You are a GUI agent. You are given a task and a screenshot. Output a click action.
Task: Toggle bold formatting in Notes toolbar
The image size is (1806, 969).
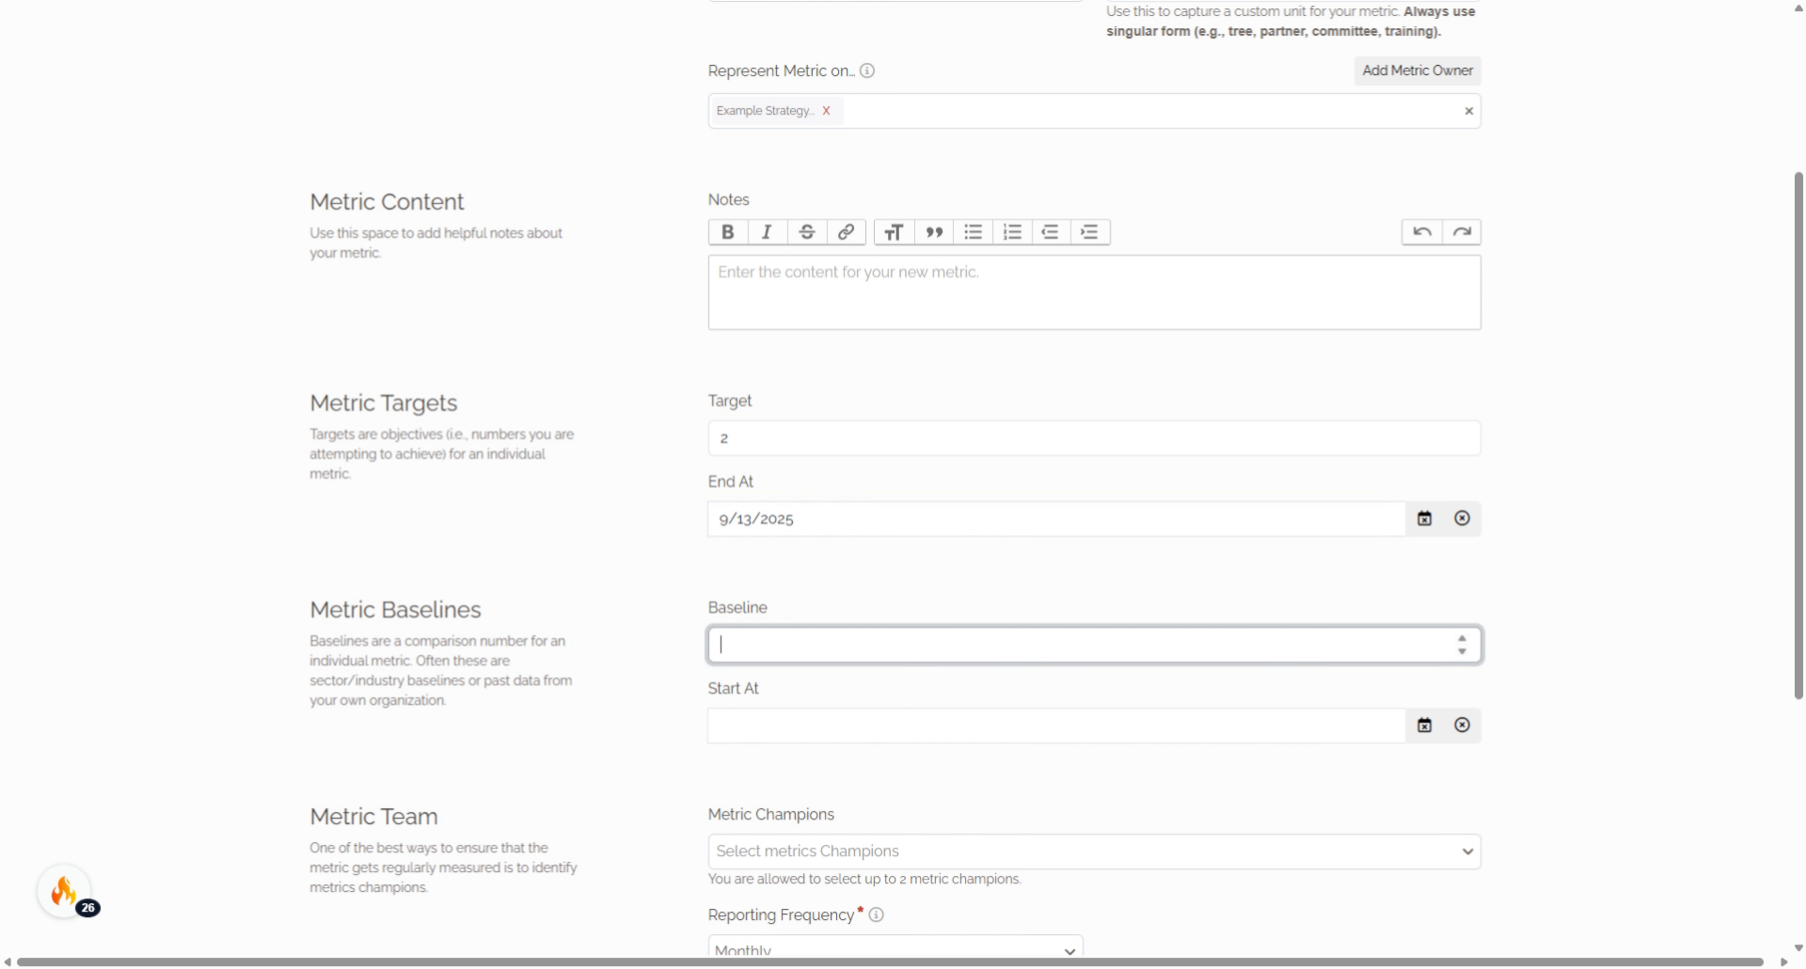[728, 232]
